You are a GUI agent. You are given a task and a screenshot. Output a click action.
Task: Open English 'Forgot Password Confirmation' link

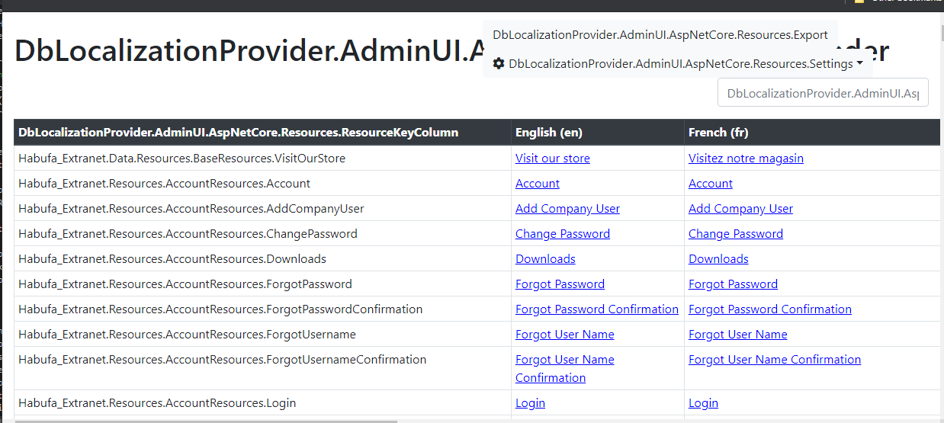tap(597, 309)
